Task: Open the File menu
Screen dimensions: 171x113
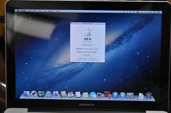Action: pyautogui.click(x=29, y=11)
